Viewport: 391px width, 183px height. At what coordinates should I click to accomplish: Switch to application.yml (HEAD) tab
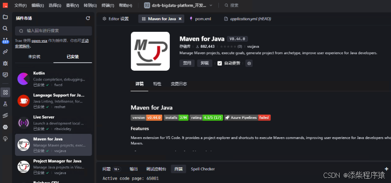pyautogui.click(x=247, y=19)
